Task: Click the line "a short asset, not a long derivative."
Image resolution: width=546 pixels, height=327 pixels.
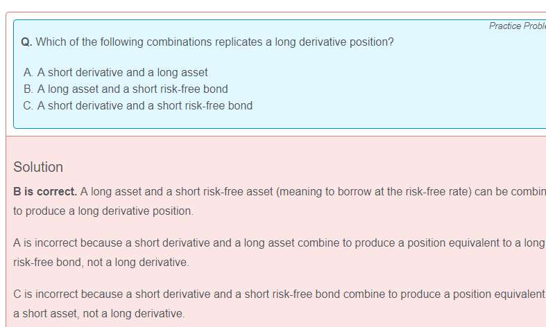Action: 99,313
